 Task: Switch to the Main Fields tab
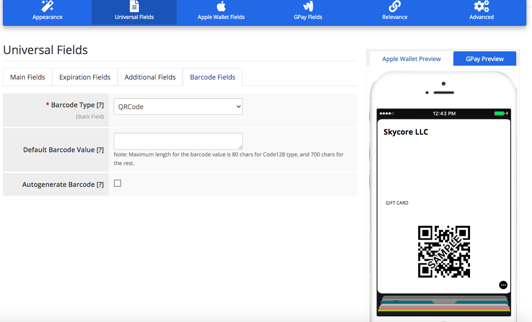27,77
